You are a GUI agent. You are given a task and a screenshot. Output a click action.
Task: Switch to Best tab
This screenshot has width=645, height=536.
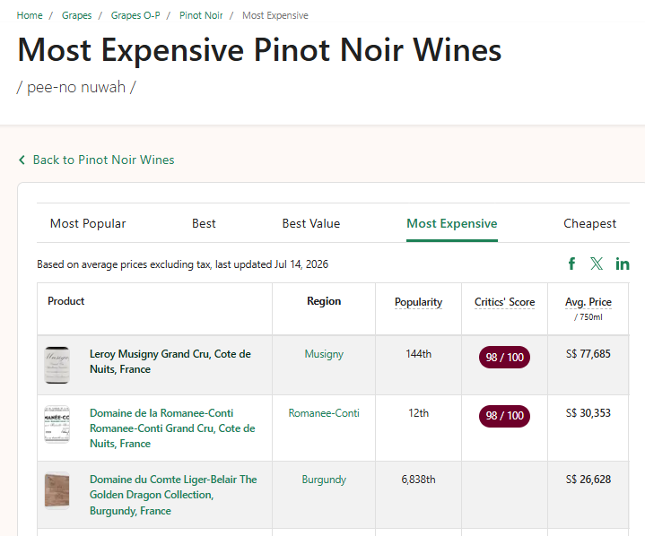pos(204,223)
